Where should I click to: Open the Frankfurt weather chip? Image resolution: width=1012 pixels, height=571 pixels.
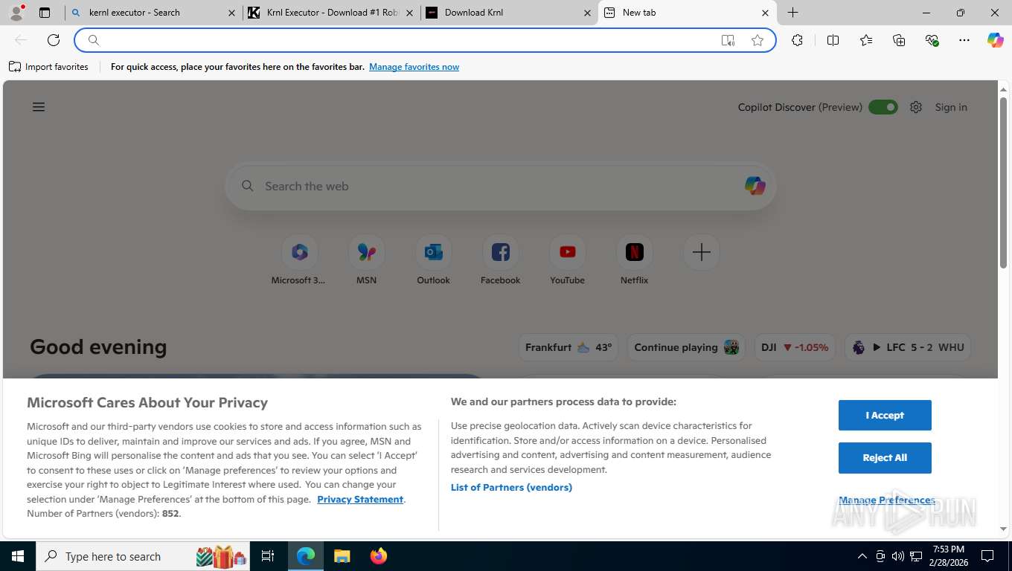click(x=568, y=347)
